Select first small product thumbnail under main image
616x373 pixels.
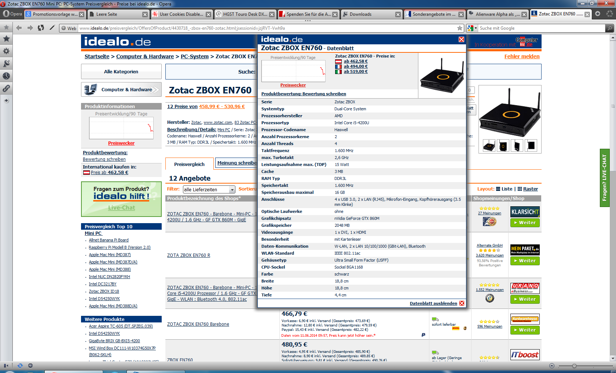click(x=489, y=146)
